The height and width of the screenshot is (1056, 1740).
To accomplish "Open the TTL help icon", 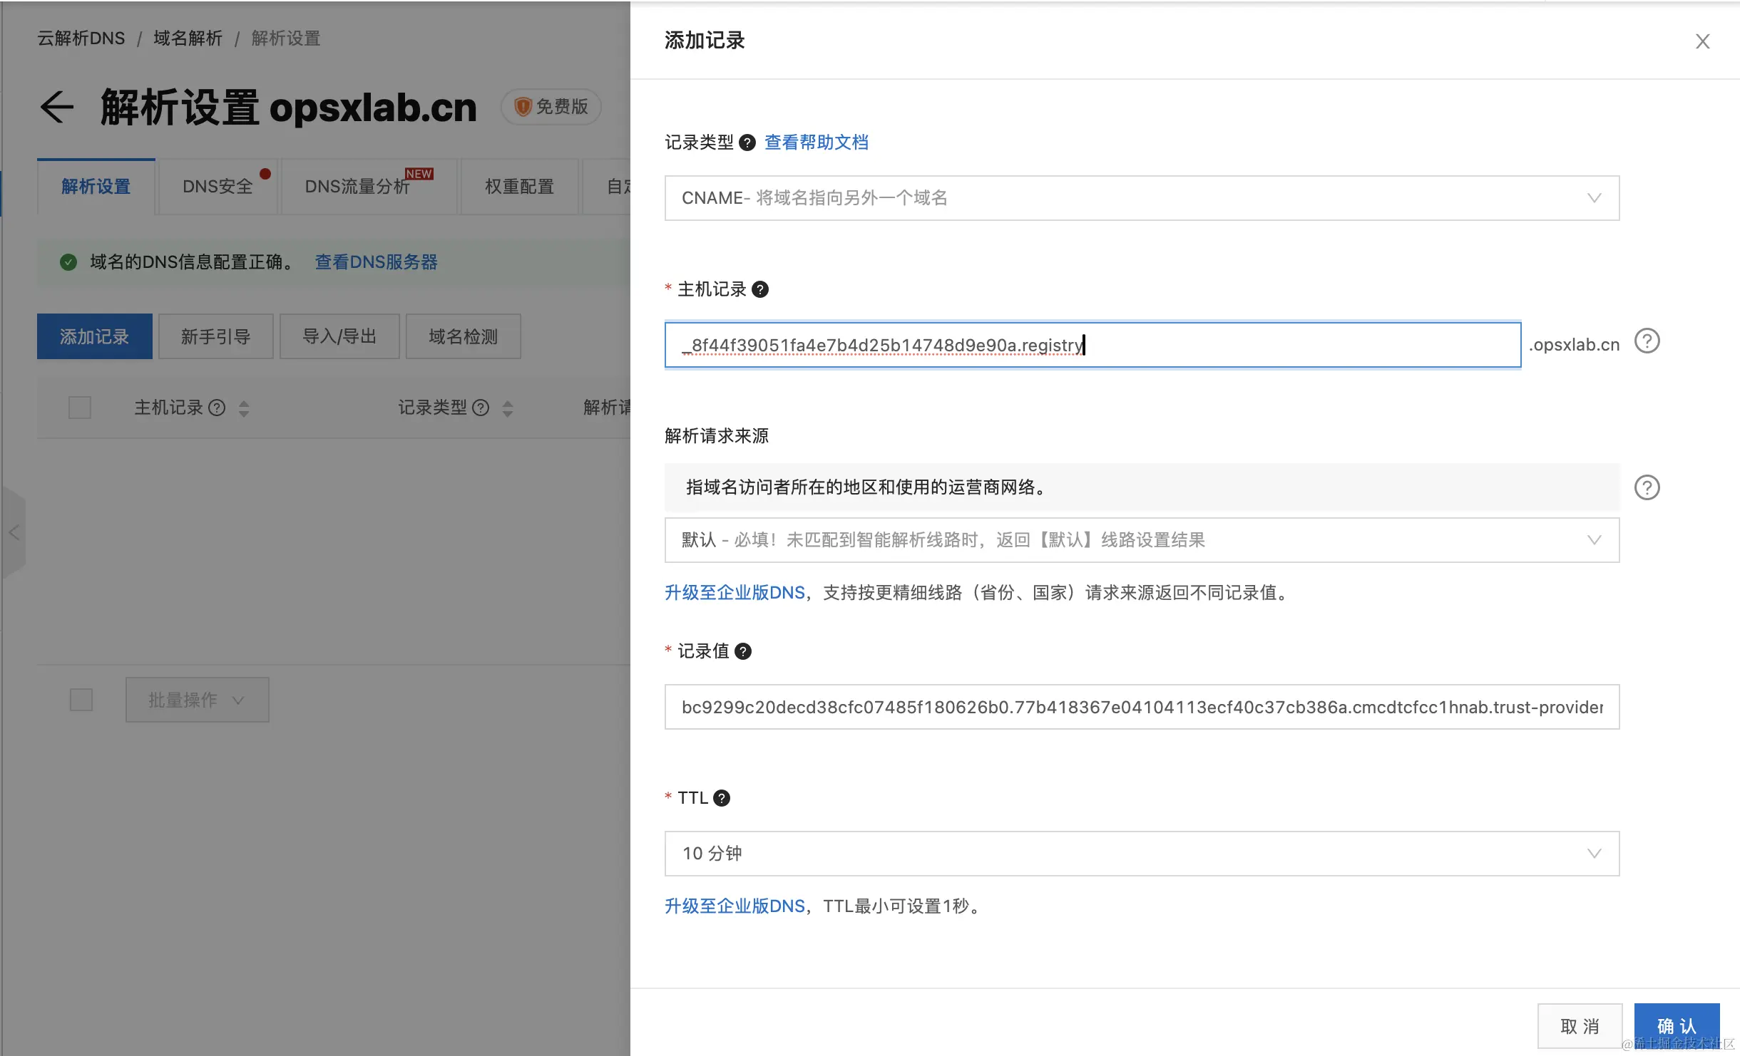I will (722, 797).
